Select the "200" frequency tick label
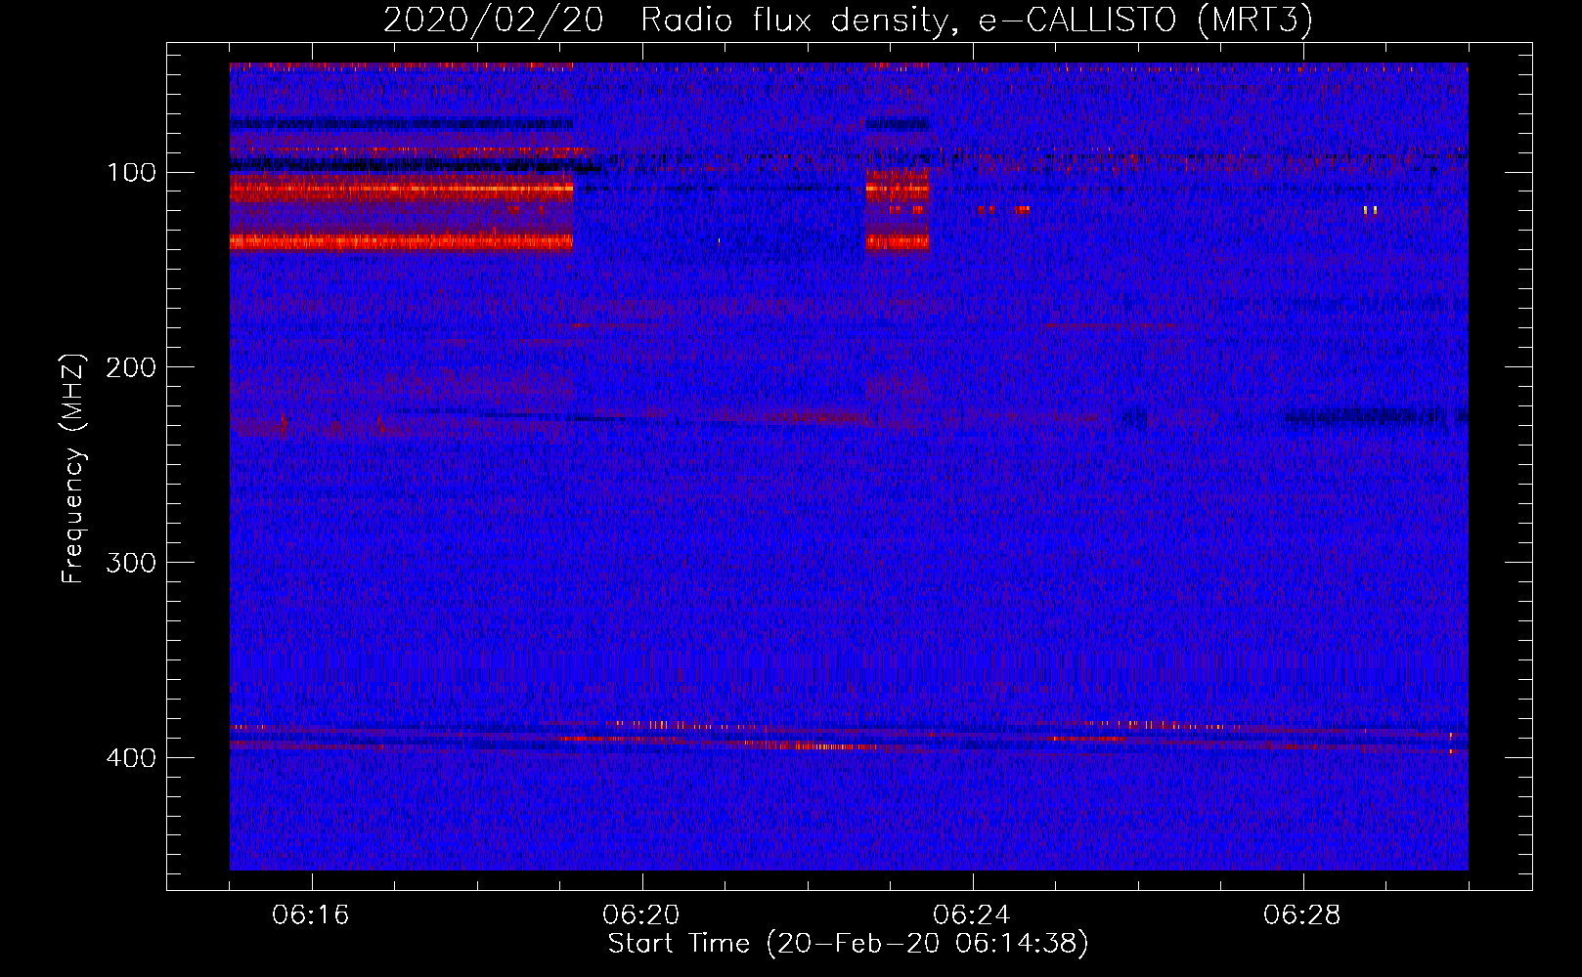This screenshot has height=977, width=1582. [131, 367]
